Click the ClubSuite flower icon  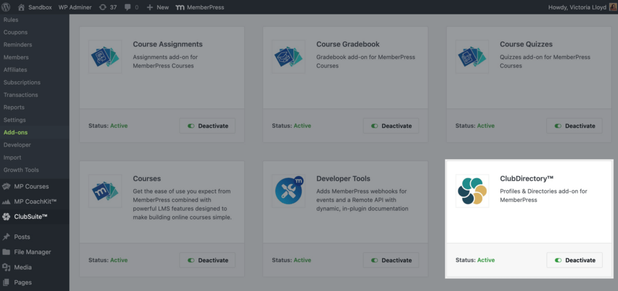[6, 217]
